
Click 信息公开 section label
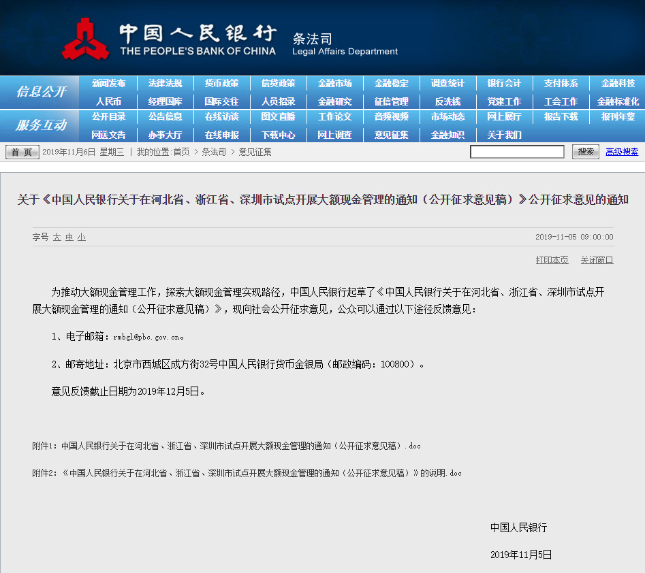tap(40, 92)
